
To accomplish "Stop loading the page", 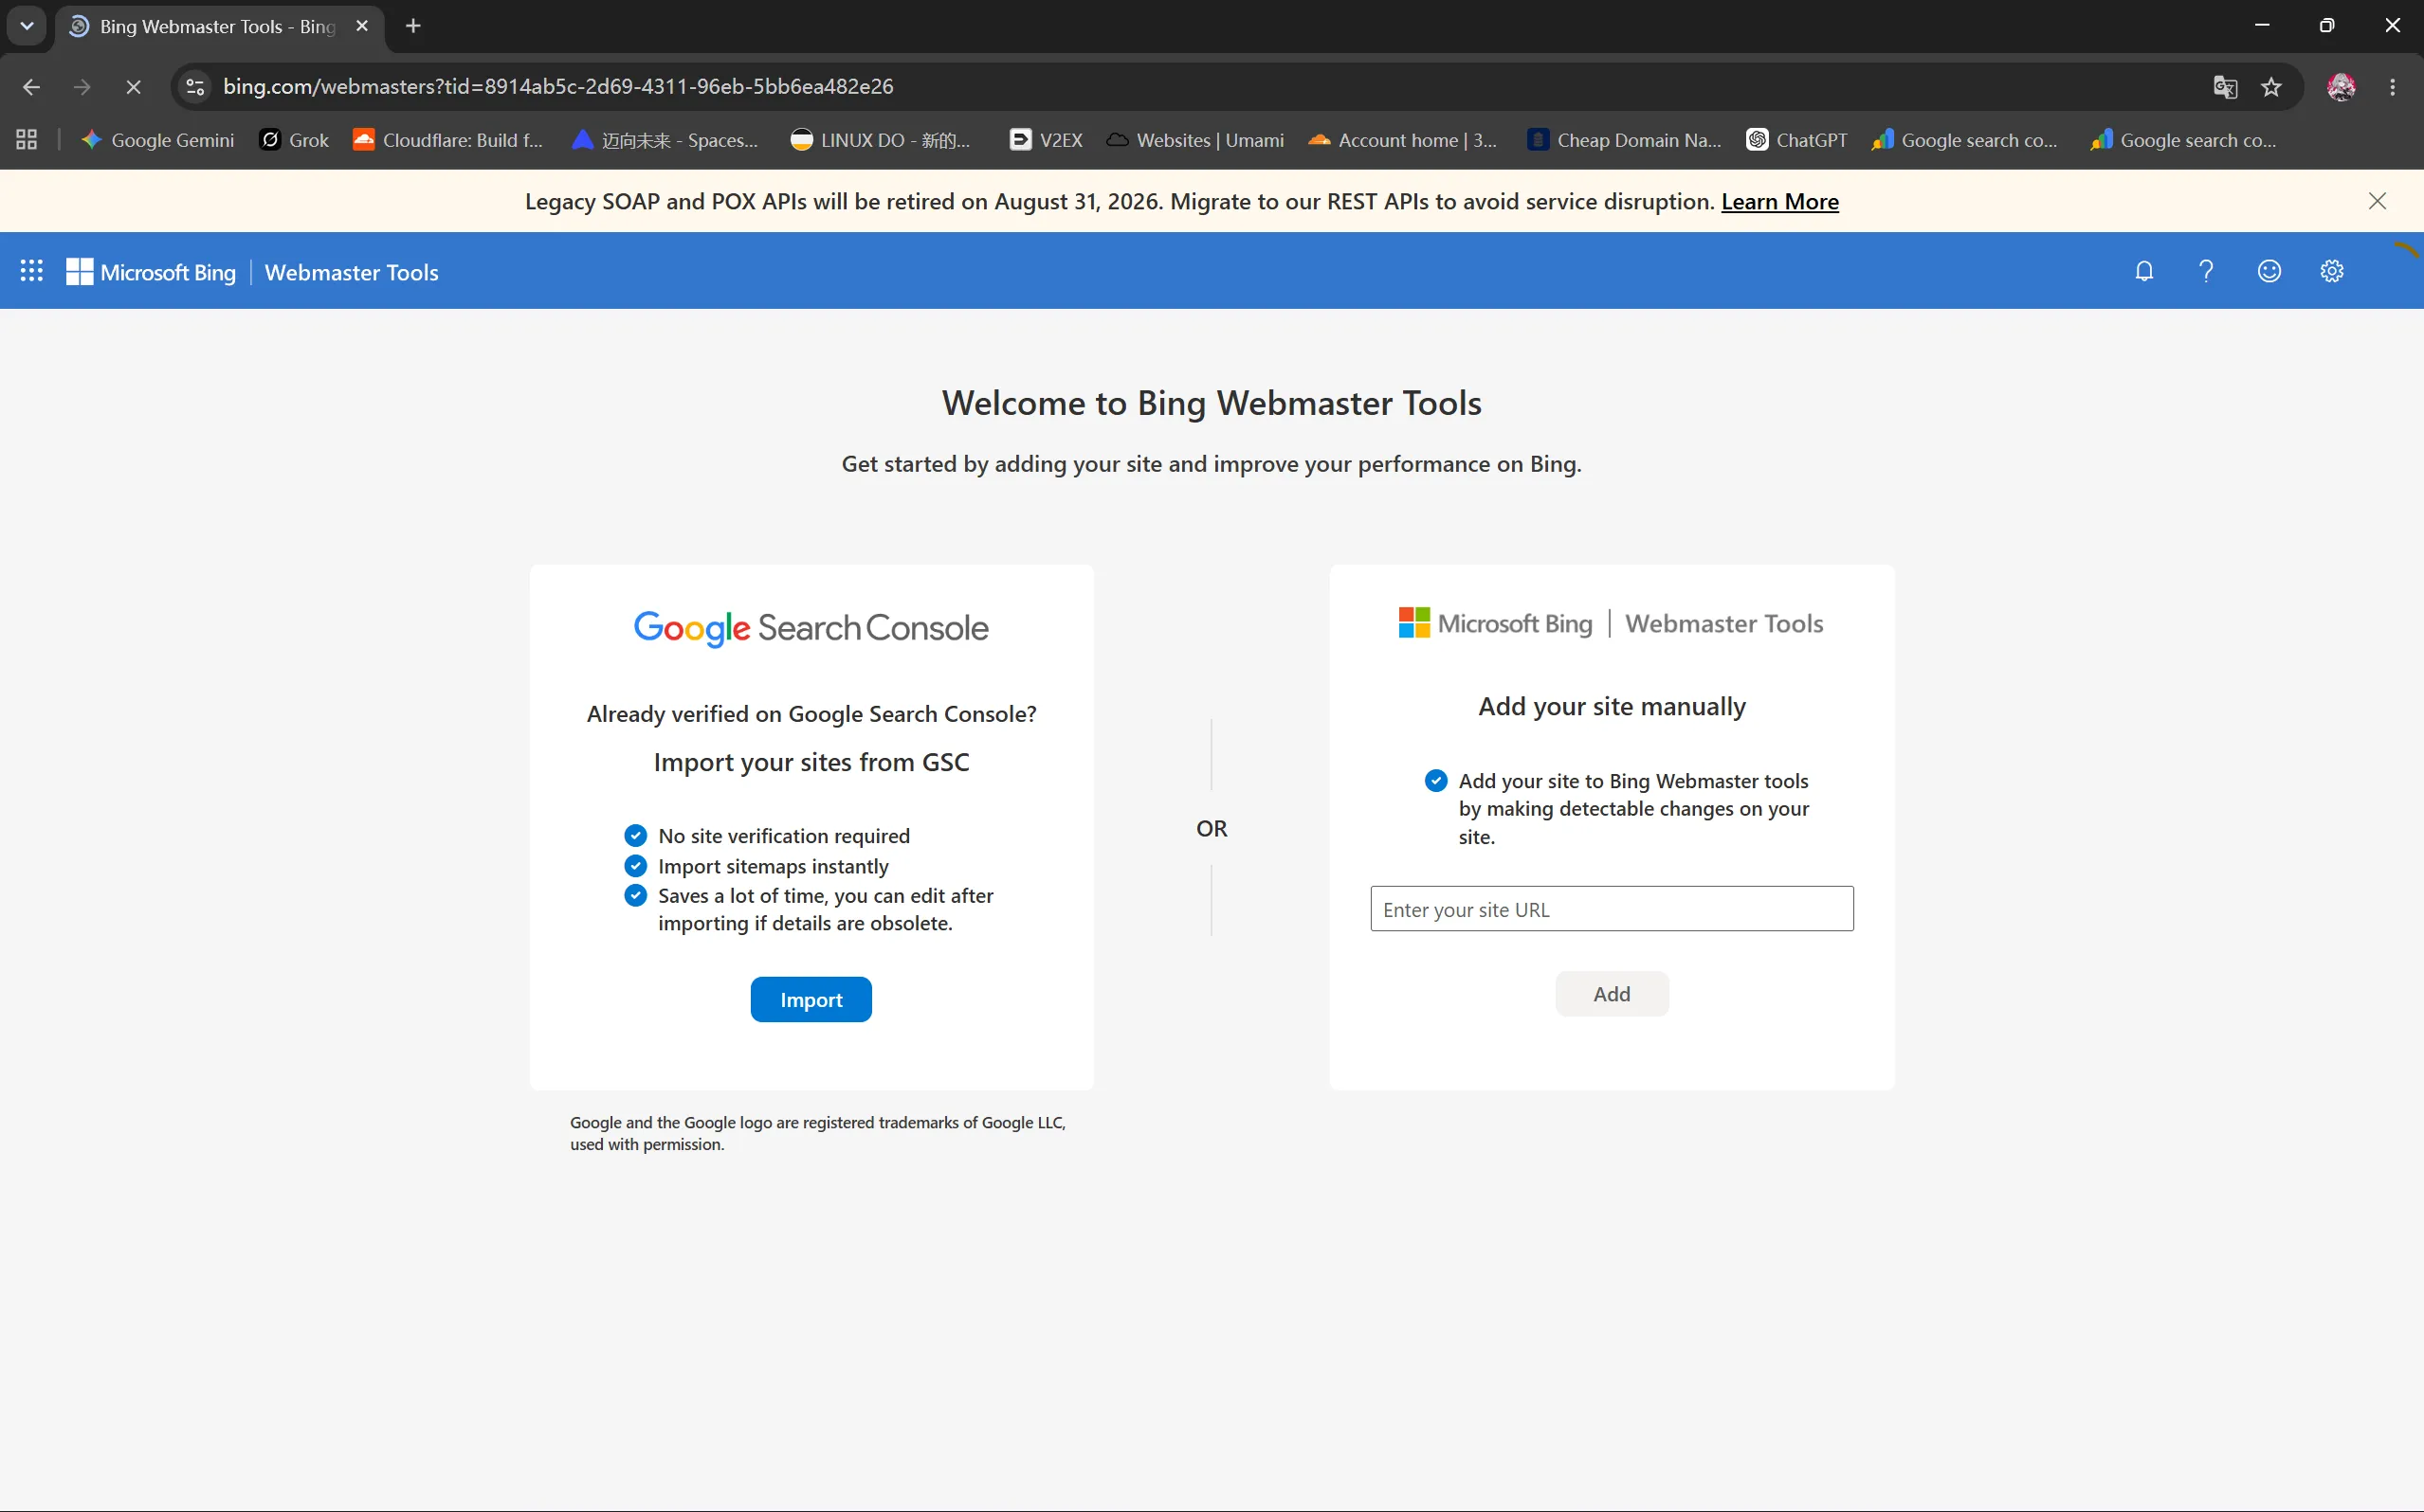I will pos(133,87).
